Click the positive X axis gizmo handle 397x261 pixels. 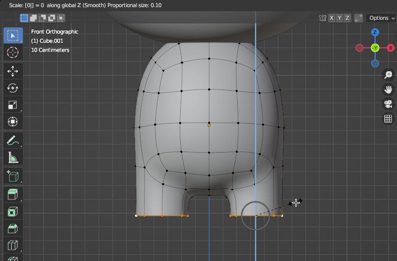click(x=391, y=48)
